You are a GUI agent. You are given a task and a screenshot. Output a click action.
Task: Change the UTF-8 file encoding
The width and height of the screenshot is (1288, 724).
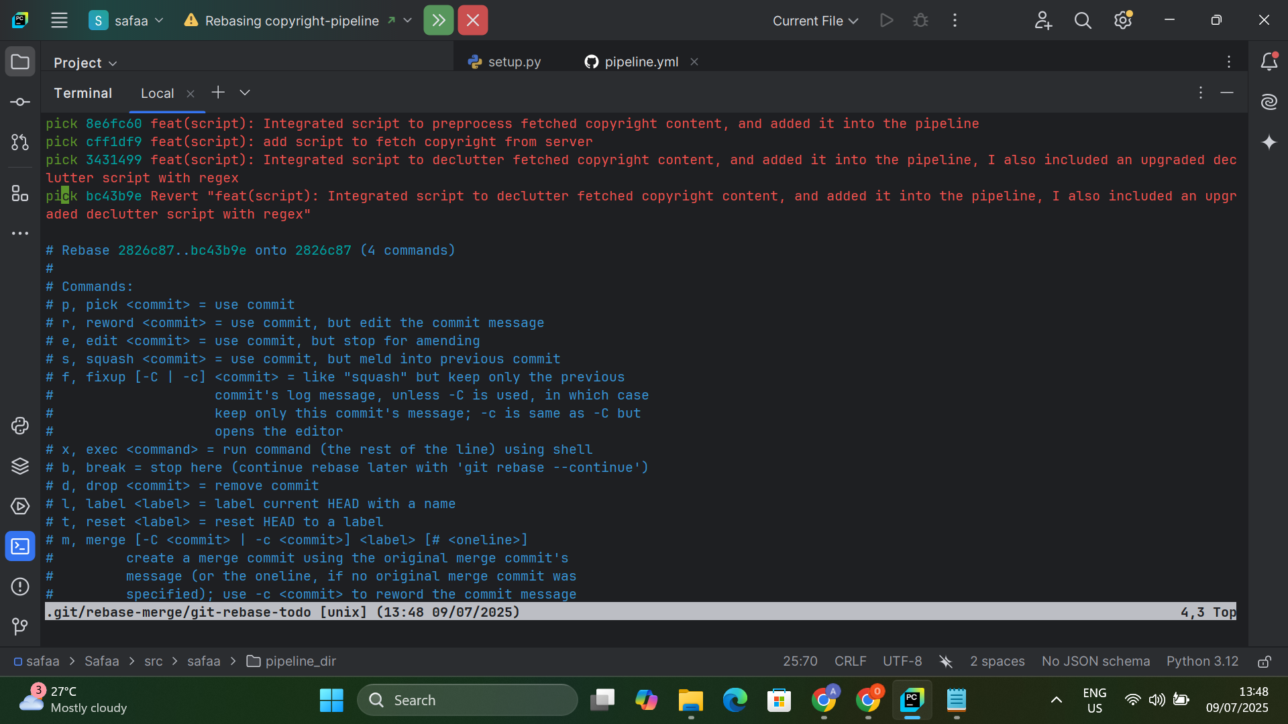click(x=902, y=661)
